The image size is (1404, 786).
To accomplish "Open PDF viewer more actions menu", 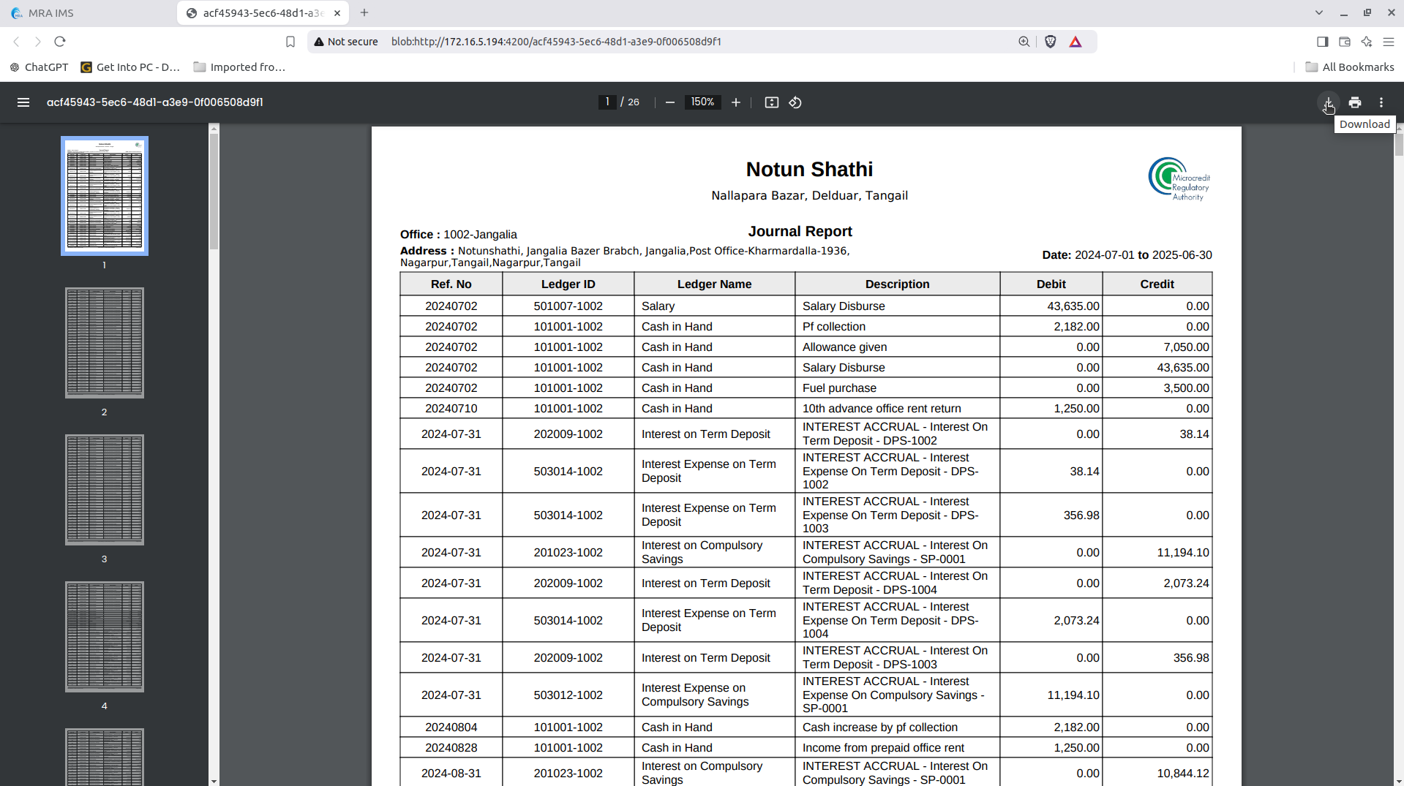I will point(1381,102).
